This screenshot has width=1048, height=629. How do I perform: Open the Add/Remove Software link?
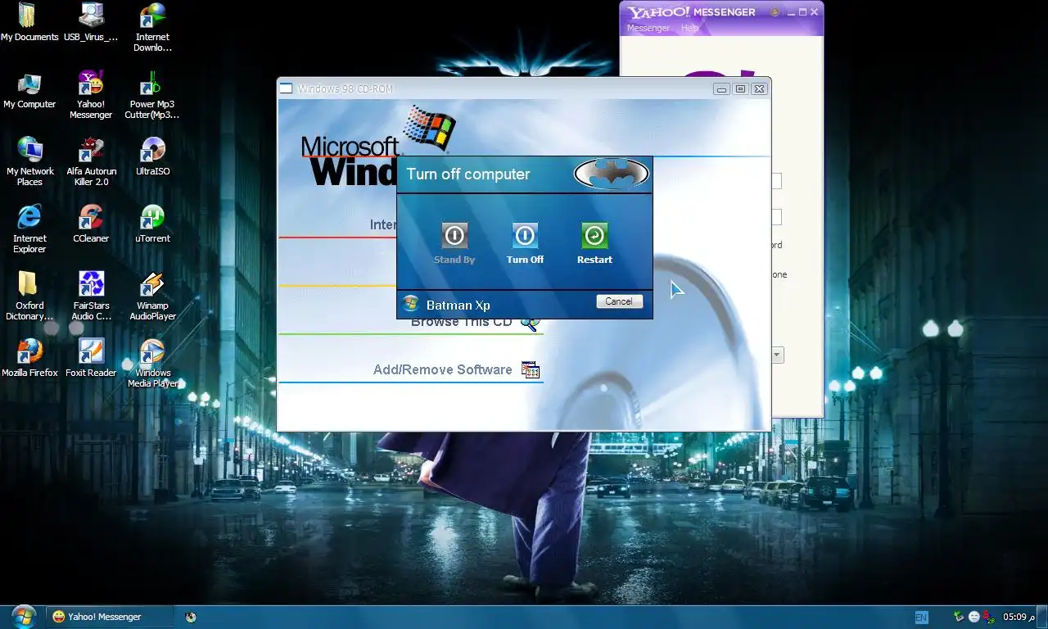(443, 369)
